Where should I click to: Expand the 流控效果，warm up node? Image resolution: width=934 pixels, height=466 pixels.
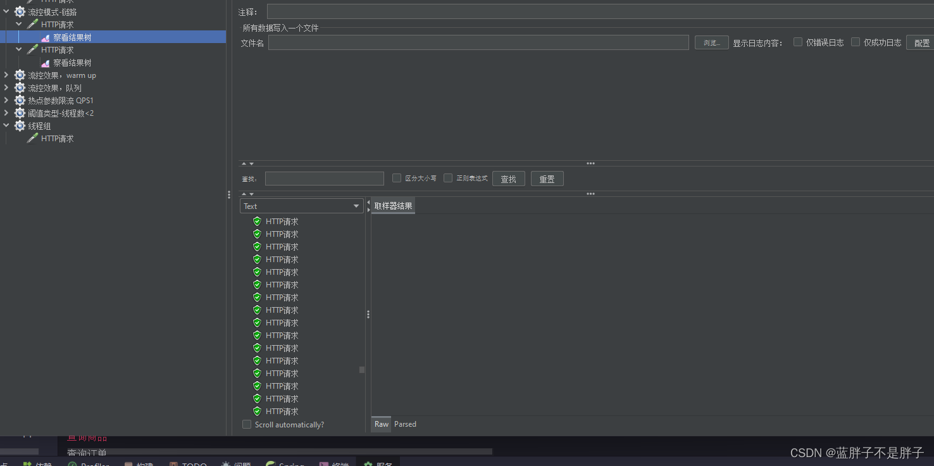coord(6,75)
